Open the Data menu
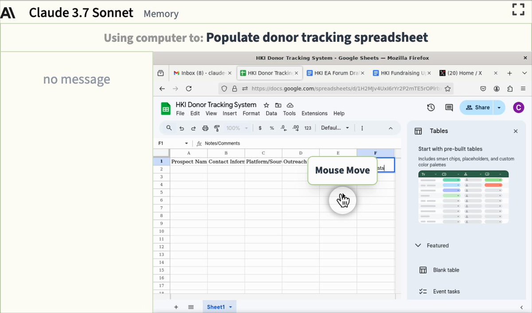Screen dimensions: 532x313 click(x=271, y=113)
